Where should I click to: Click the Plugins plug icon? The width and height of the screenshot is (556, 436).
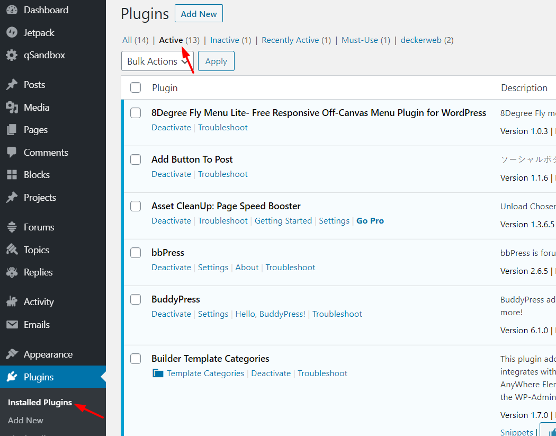12,377
